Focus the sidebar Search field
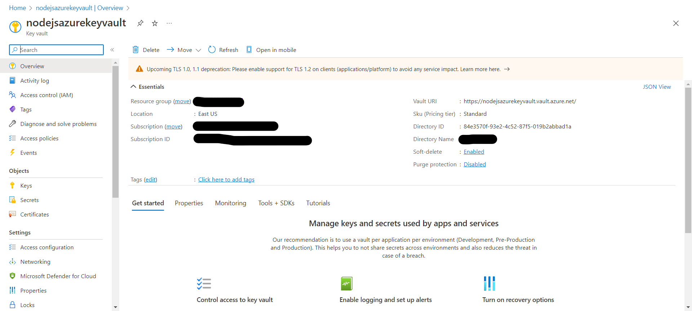This screenshot has height=311, width=692. (x=56, y=50)
